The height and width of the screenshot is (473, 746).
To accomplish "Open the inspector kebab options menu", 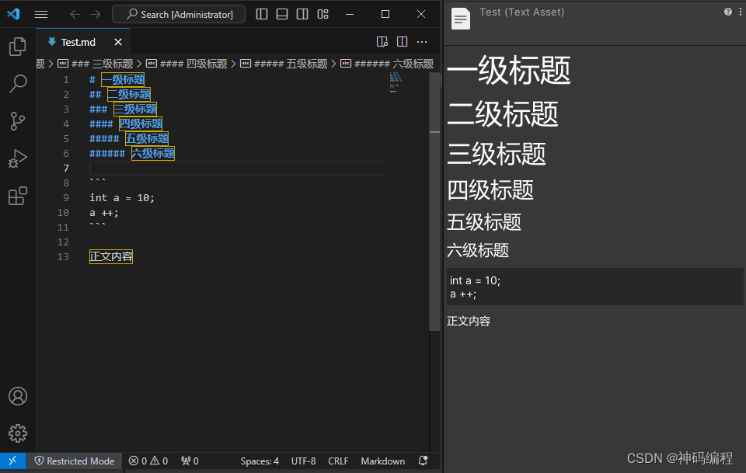I will click(741, 12).
